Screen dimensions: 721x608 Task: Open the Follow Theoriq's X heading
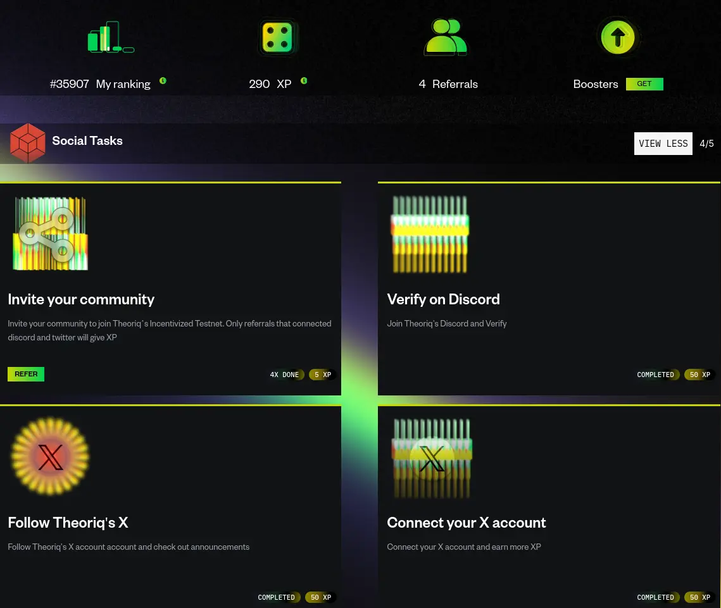(68, 523)
